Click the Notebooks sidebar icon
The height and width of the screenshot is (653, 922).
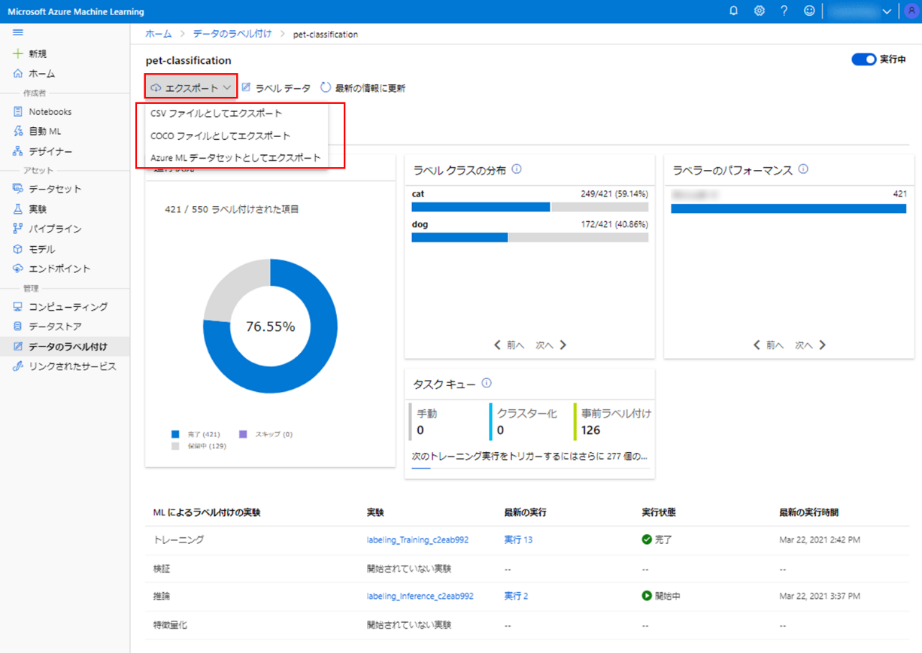click(18, 111)
